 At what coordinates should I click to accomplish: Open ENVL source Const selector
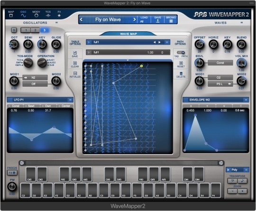[x=220, y=63]
